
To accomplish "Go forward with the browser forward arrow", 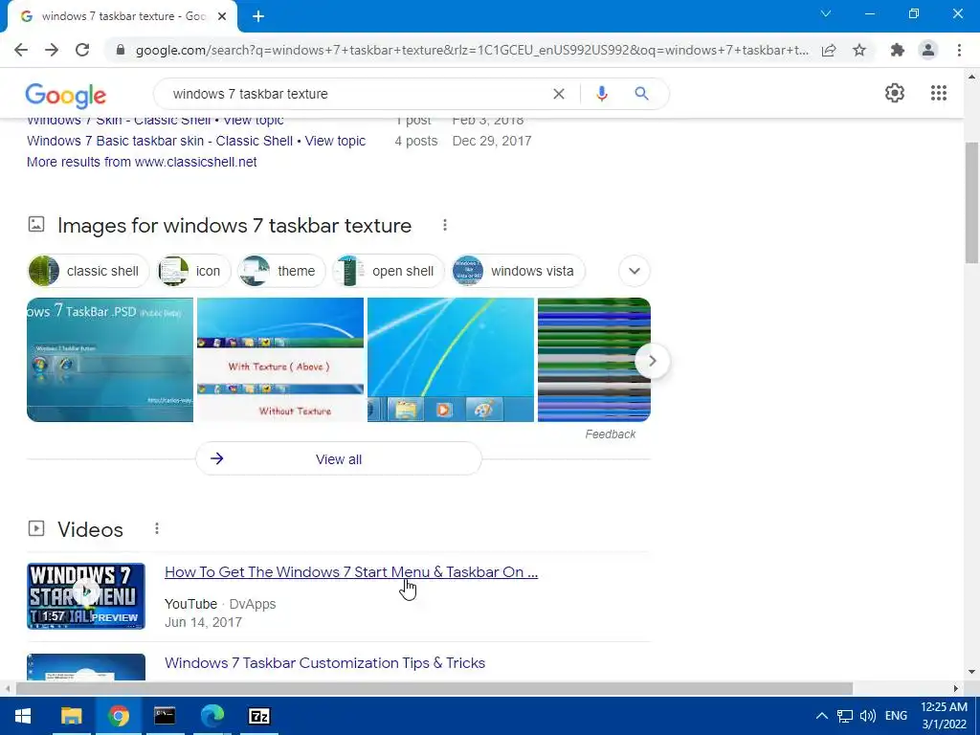I will (x=52, y=50).
